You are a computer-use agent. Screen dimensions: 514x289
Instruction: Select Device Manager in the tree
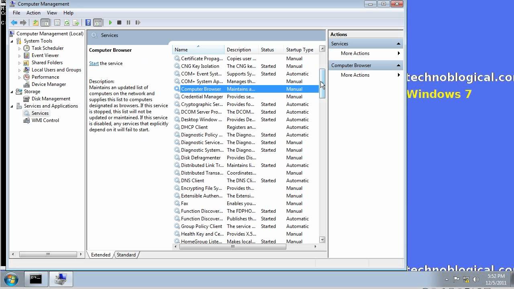49,84
